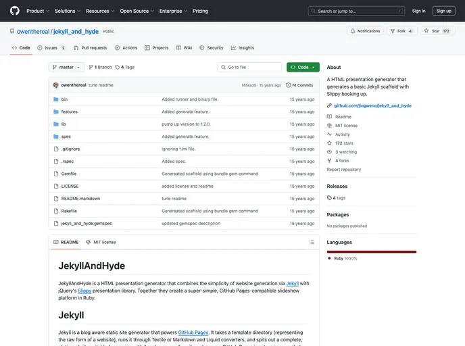This screenshot has height=346, width=465.
Task: Switch to the Issues tab
Action: click(x=51, y=48)
